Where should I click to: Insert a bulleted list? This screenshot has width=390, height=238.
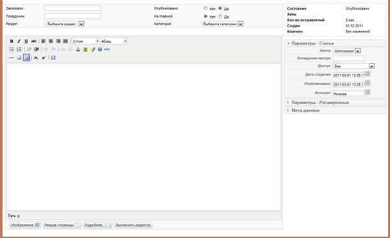click(11, 50)
